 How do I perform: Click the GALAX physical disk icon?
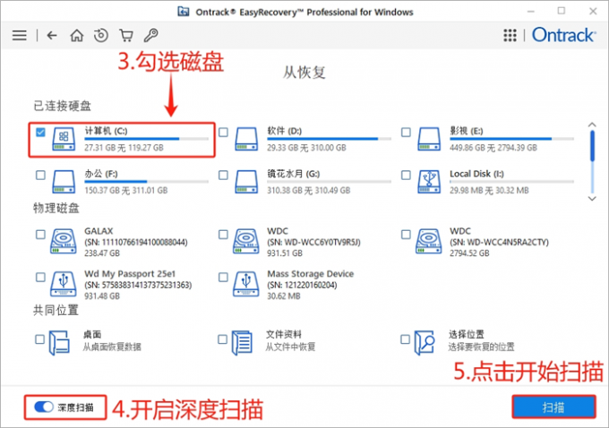63,241
